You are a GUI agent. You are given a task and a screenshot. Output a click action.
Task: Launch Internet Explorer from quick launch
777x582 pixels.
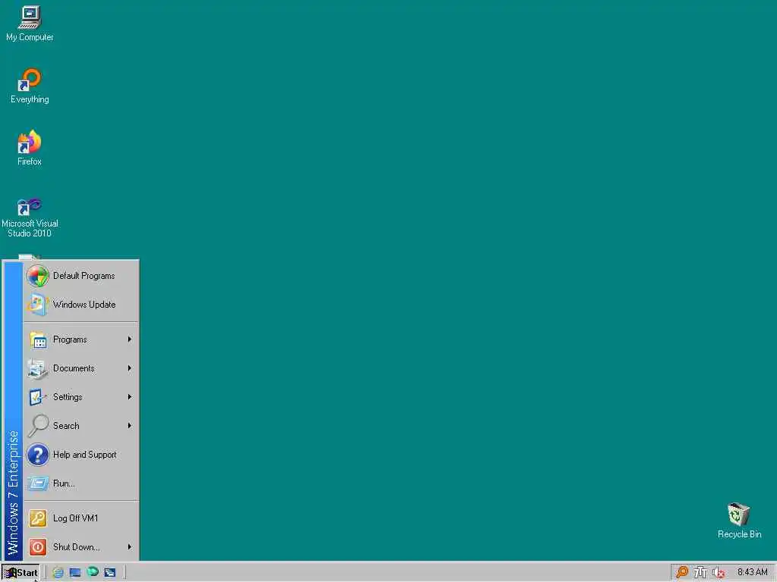[x=58, y=573]
